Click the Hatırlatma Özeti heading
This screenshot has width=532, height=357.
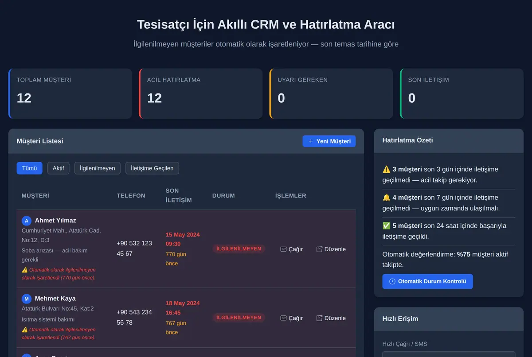tap(408, 140)
